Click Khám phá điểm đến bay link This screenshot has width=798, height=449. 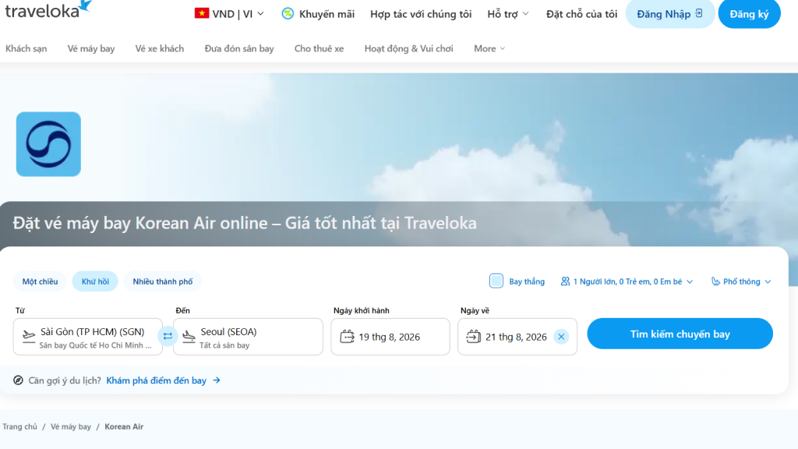coord(156,380)
